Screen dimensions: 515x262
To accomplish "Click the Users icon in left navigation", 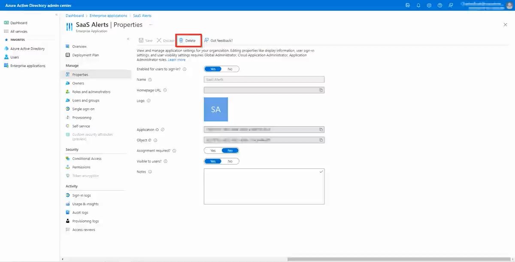I will 6,57.
